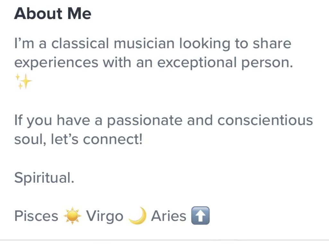Click the sparkles emoji
This screenshot has width=329, height=244.
tap(23, 83)
